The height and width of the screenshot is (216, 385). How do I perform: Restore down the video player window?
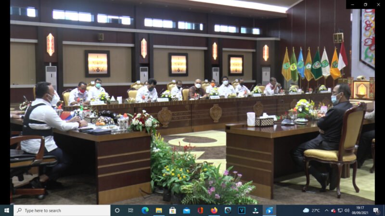tap(365, 4)
